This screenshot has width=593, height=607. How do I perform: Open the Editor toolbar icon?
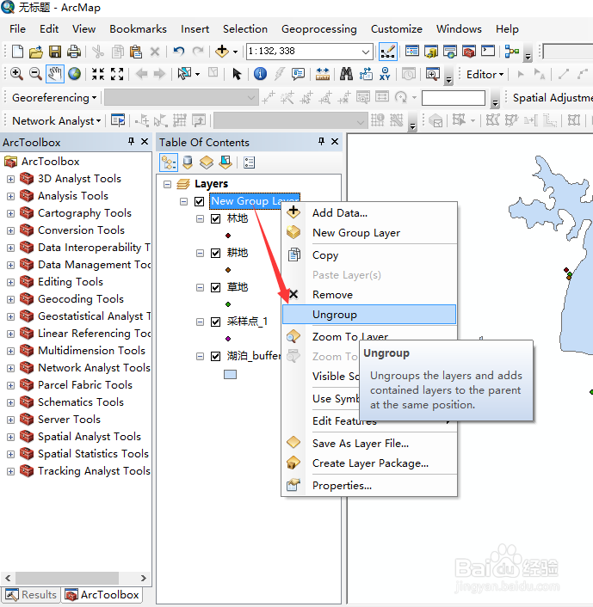(x=387, y=52)
